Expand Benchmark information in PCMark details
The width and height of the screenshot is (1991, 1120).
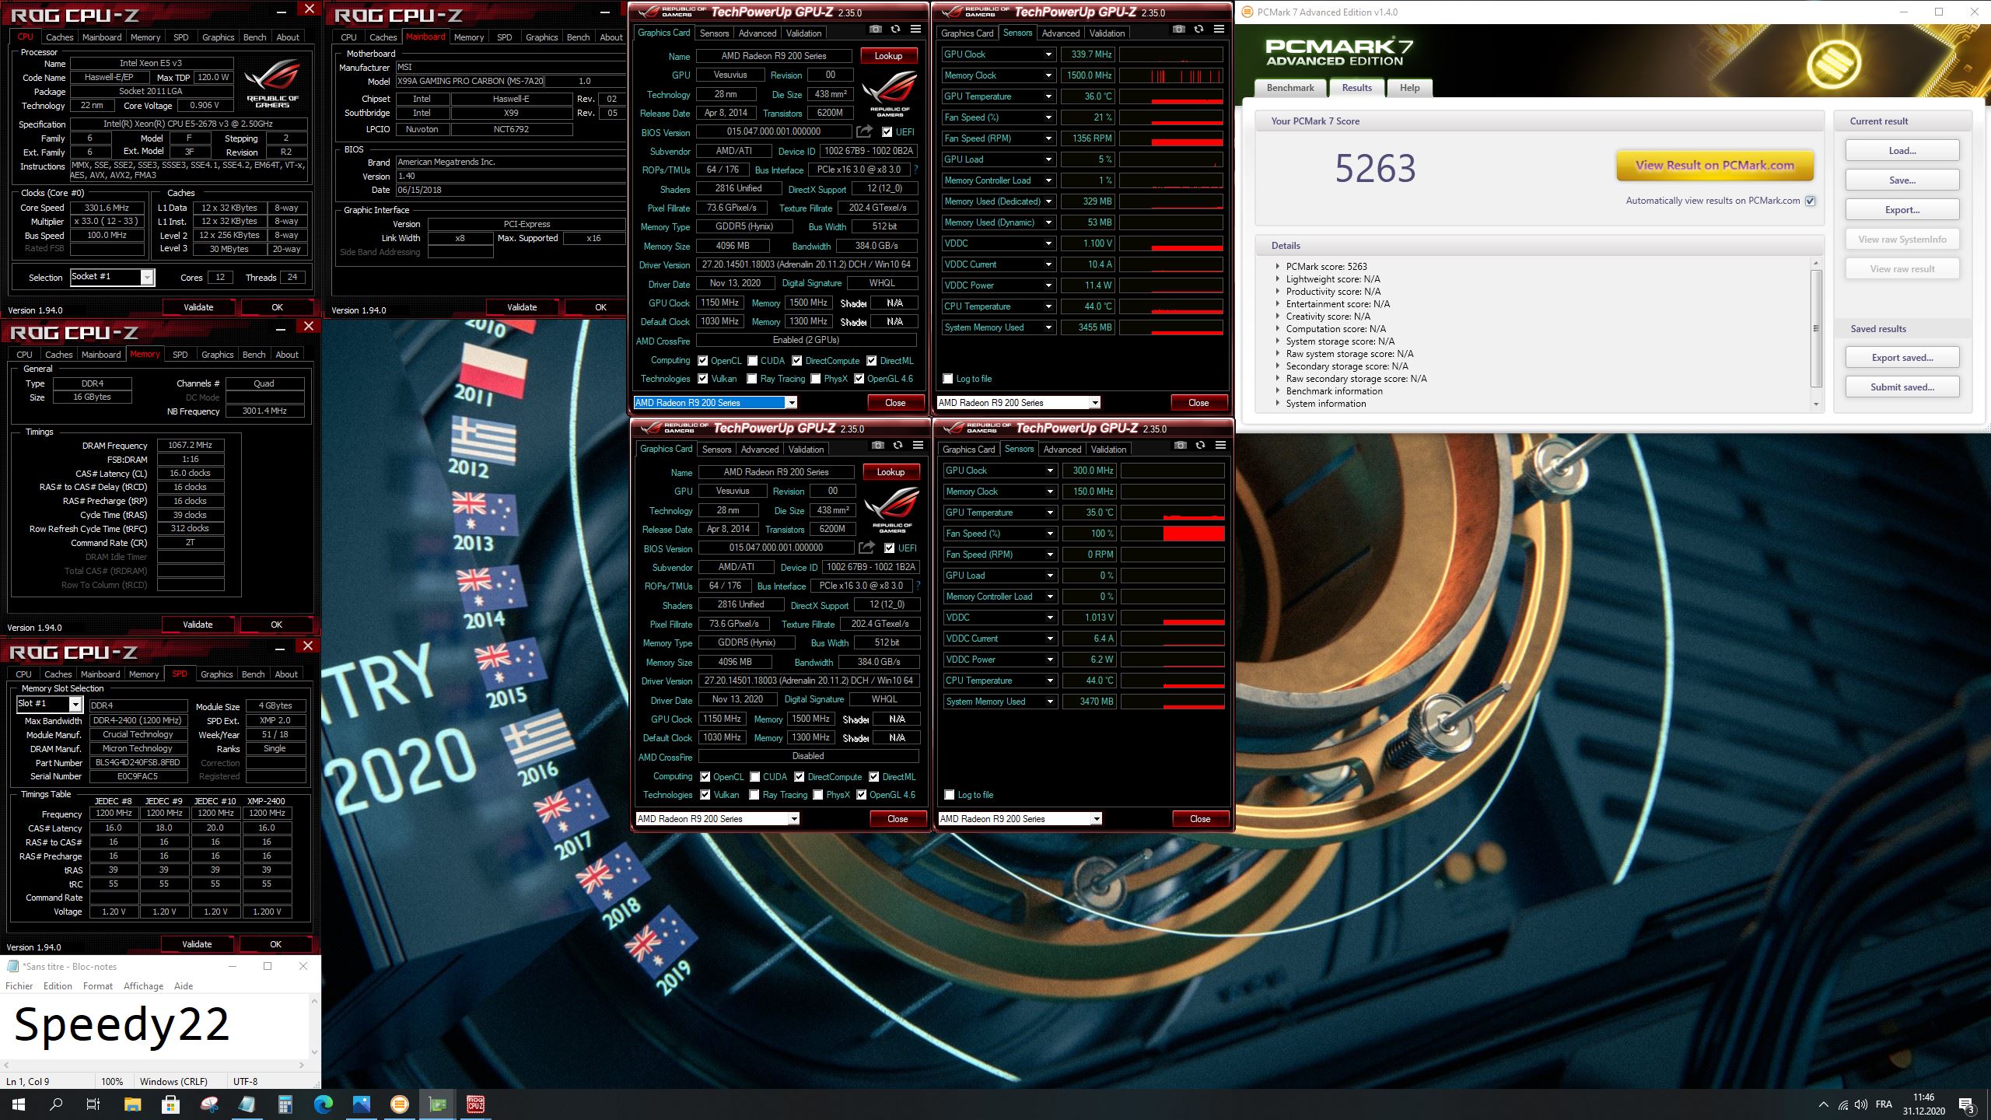1278,390
